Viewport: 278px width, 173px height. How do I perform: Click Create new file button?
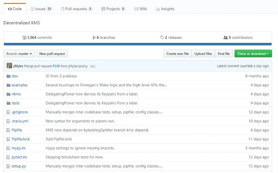pyautogui.click(x=178, y=54)
